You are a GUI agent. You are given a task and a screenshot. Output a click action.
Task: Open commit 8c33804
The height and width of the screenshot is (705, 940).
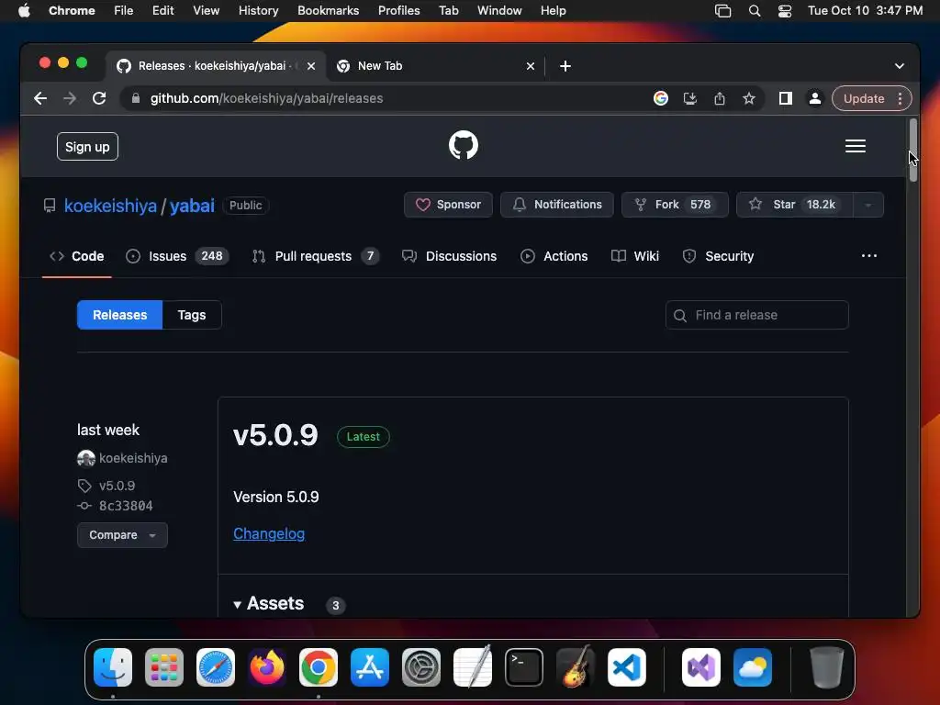tap(126, 506)
